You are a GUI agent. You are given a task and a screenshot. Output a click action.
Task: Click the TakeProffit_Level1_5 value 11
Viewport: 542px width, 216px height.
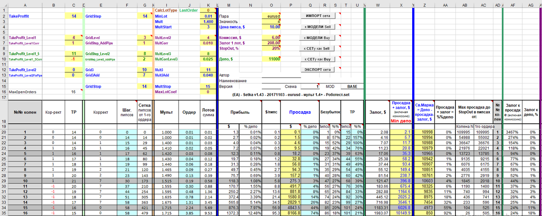tap(74, 54)
